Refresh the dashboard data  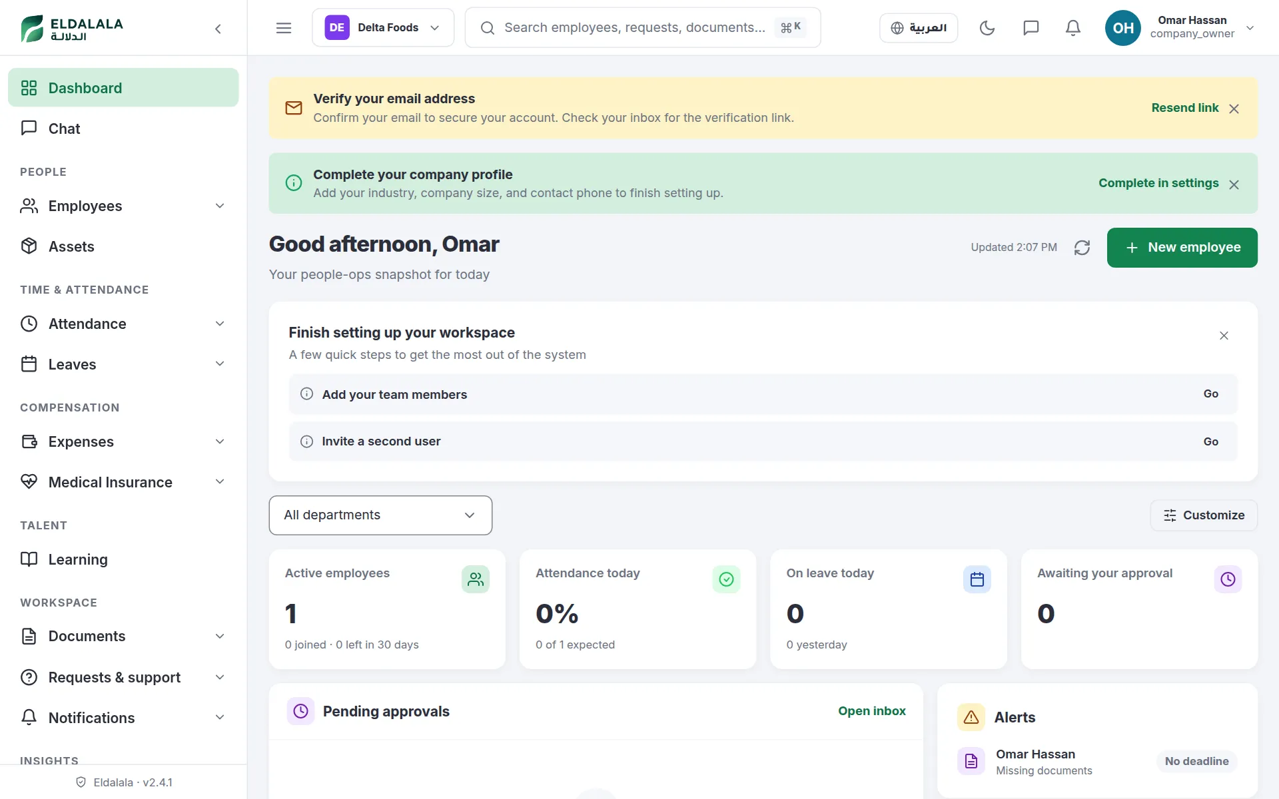[x=1082, y=248]
